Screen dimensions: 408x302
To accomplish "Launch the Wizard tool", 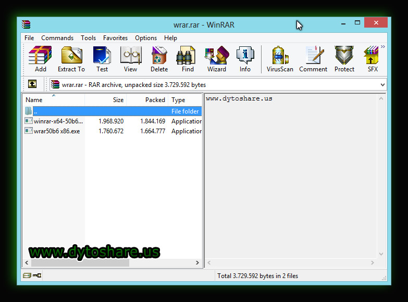I will (x=216, y=59).
